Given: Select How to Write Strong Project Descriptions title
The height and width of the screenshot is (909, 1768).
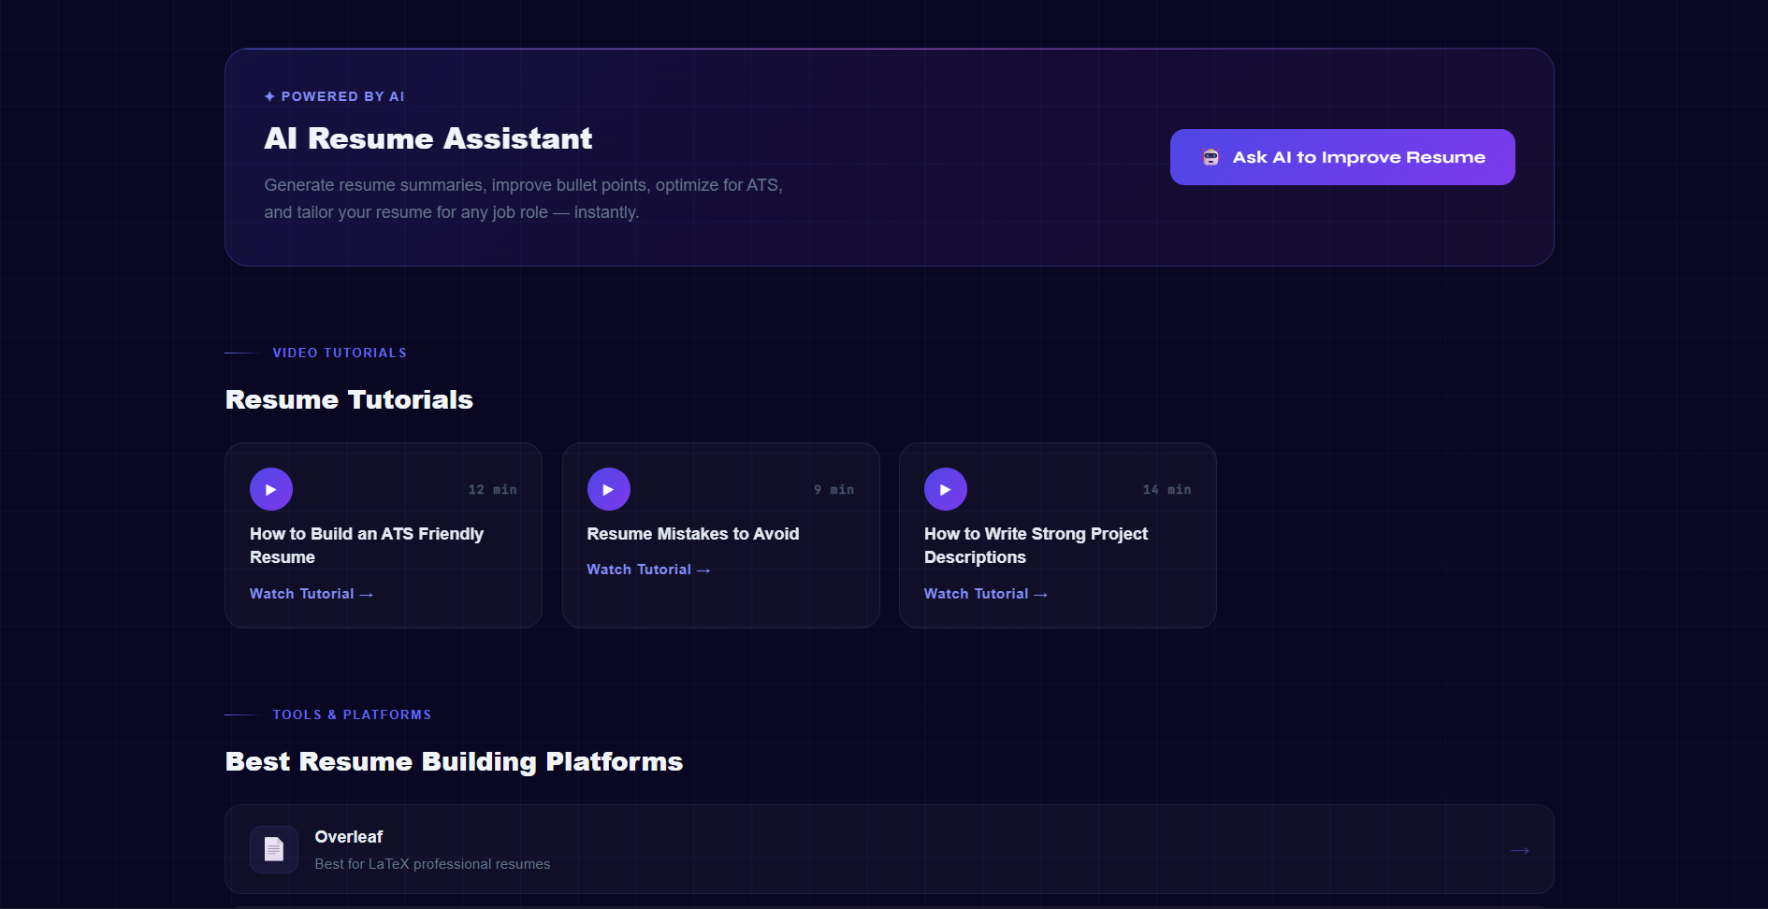Looking at the screenshot, I should click(1036, 545).
